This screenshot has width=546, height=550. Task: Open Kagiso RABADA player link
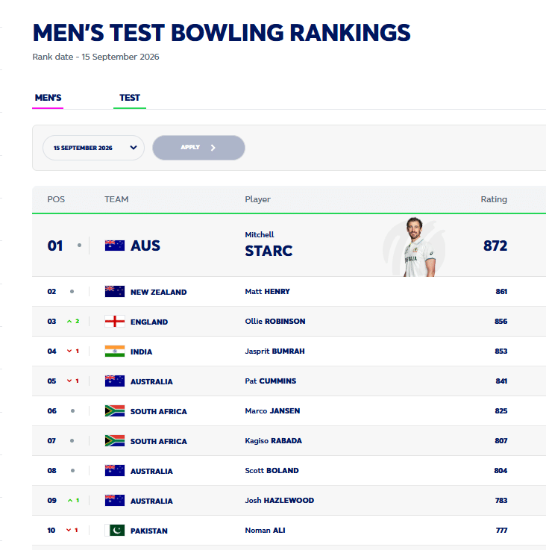click(x=273, y=440)
